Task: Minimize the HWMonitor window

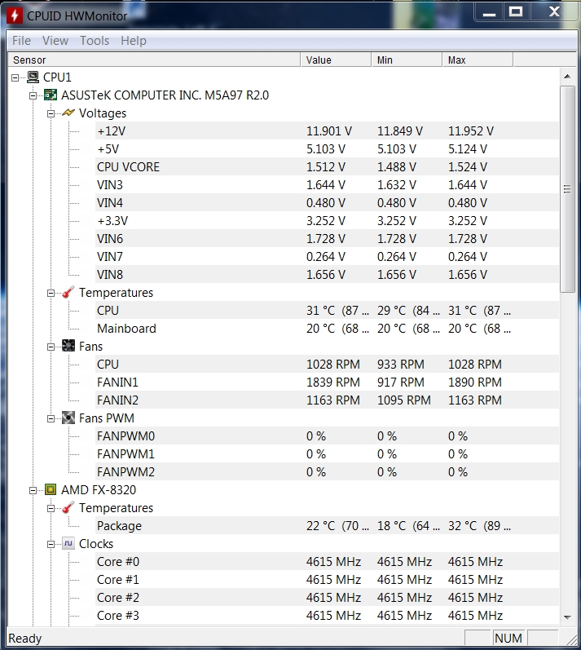Action: click(x=489, y=12)
